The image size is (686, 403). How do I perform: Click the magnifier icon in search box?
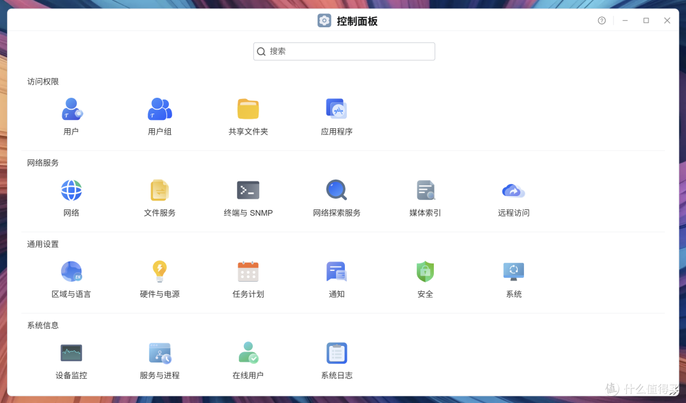coord(261,51)
